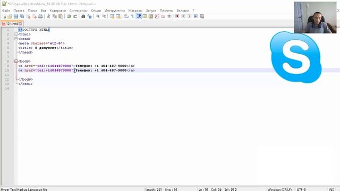Toggle word wrap in the toolbar
Screen dimensions: 340x191
coord(126,16)
